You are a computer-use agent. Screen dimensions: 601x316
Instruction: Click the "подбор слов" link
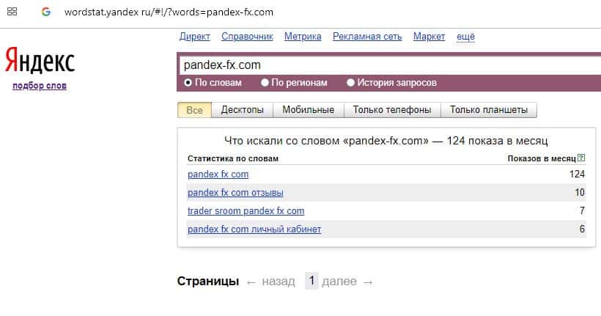[40, 87]
